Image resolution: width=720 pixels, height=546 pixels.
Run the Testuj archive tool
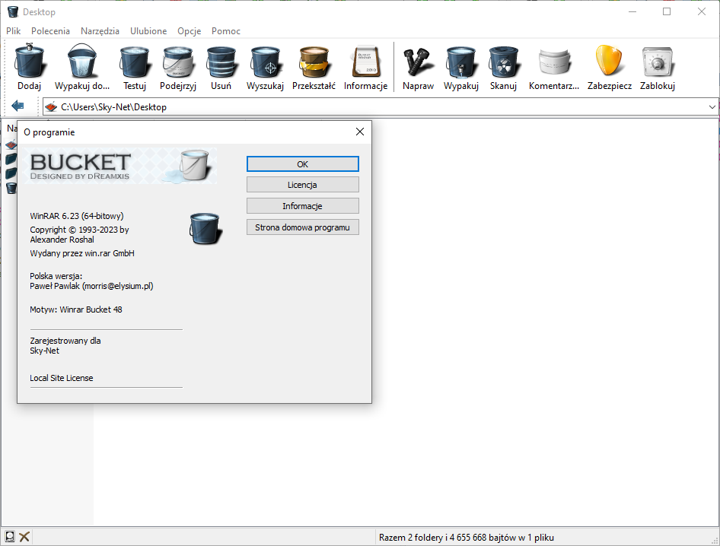135,61
